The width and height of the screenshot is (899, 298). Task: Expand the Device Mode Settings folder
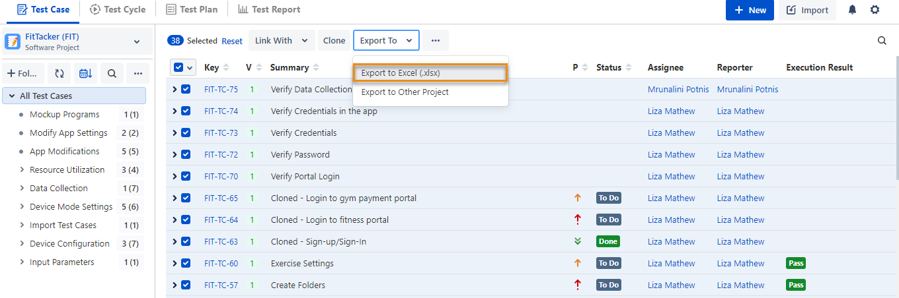coord(22,206)
